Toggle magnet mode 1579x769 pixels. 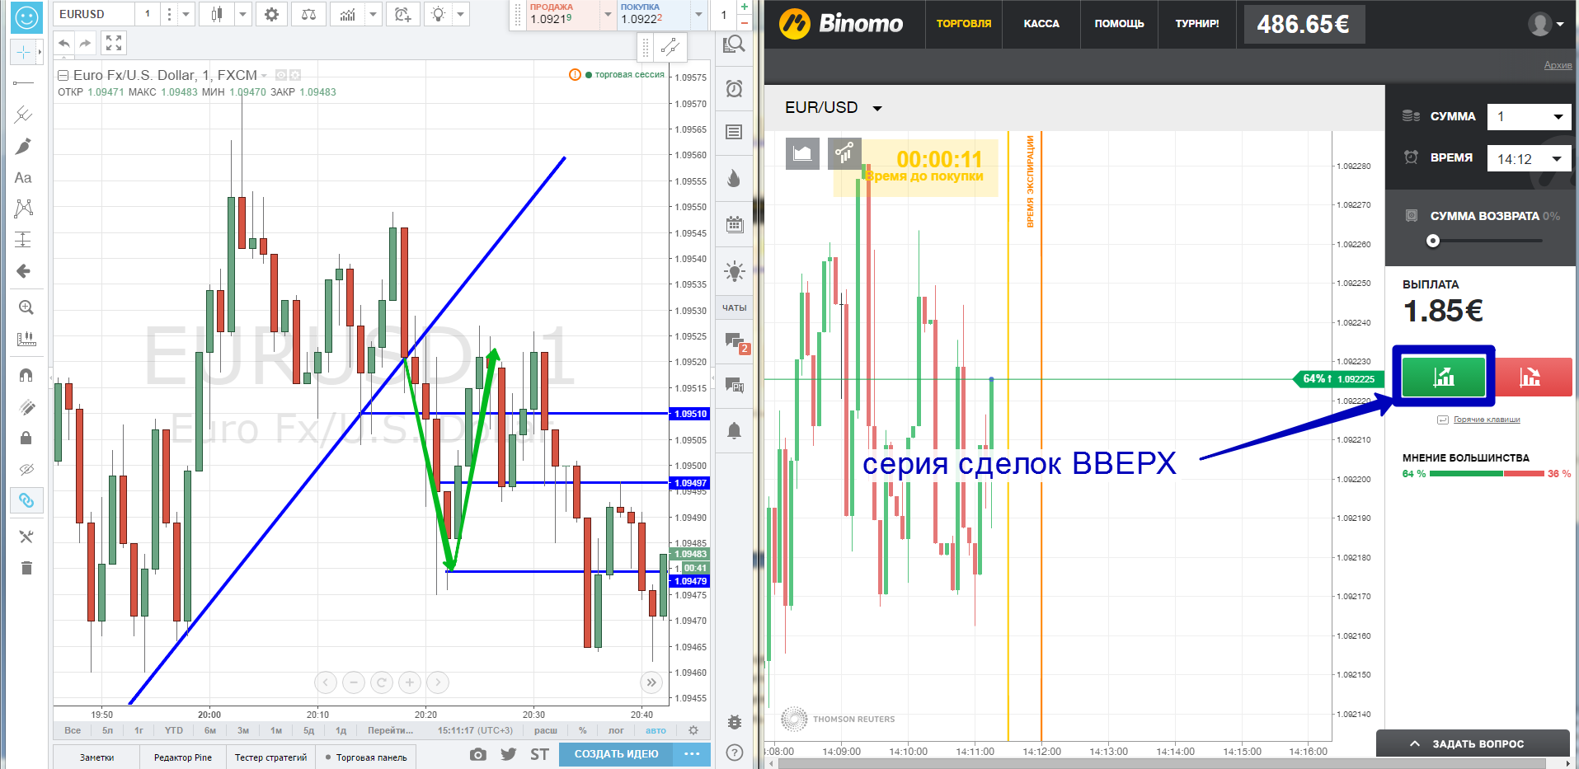(26, 375)
